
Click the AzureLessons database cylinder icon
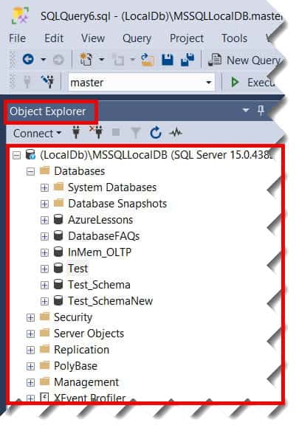click(x=58, y=219)
